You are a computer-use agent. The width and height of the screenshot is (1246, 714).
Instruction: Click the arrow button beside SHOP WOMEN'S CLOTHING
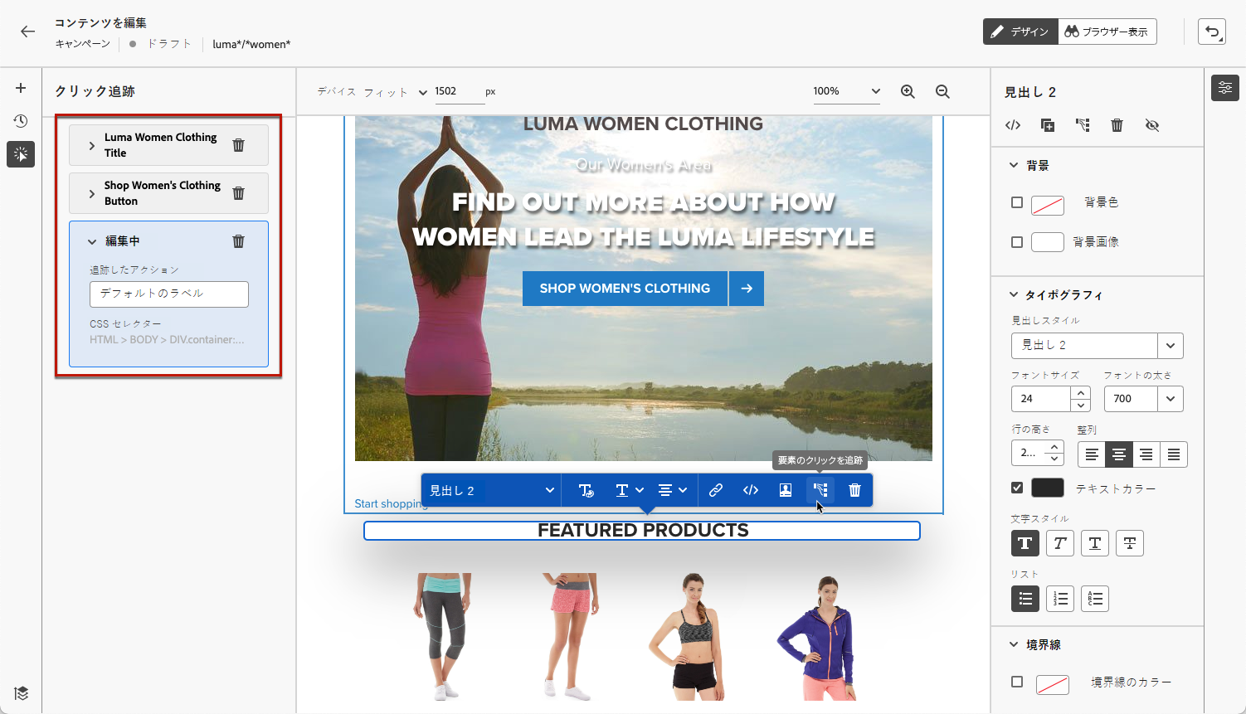tap(747, 289)
